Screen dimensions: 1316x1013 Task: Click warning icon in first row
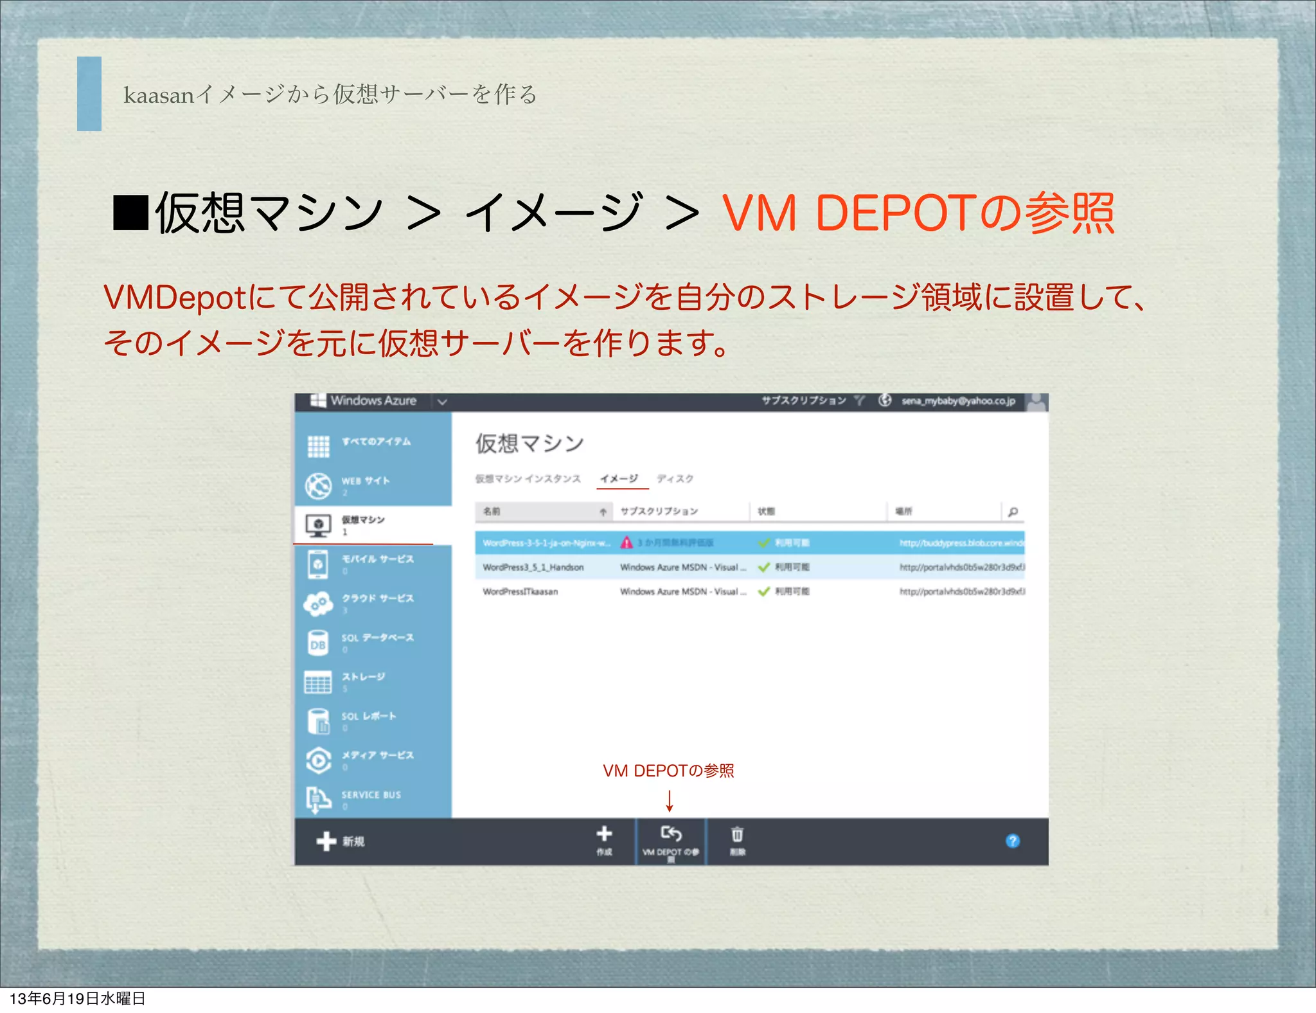tap(627, 542)
